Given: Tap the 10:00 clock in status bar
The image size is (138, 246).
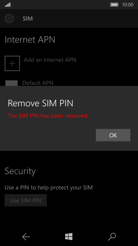Looking at the screenshot, I should coord(128,5).
